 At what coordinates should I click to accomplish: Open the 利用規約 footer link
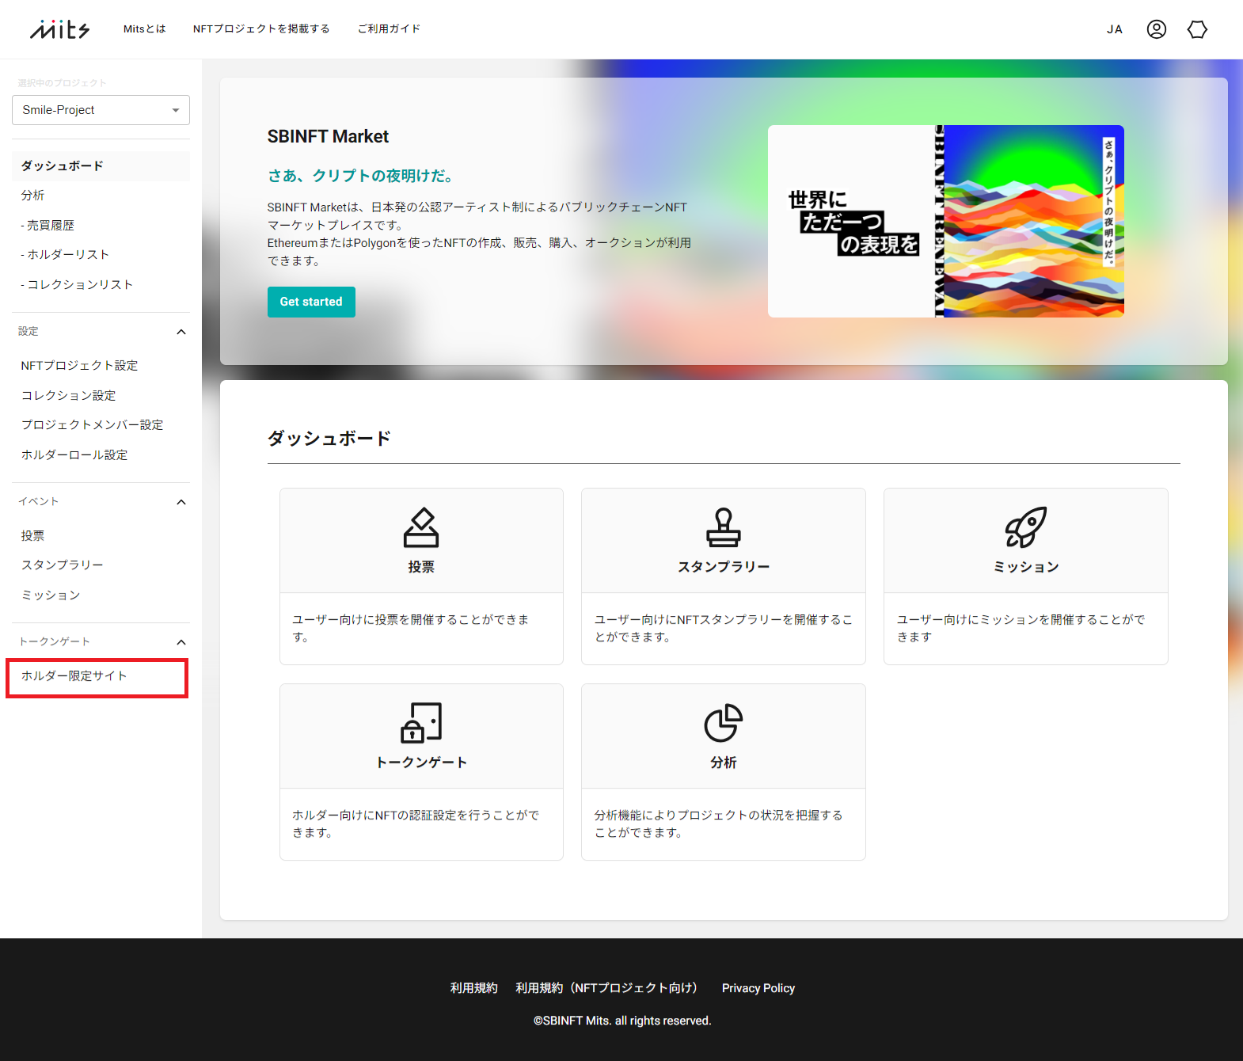pos(473,988)
